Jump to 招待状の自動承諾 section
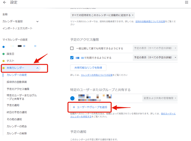 (x=17, y=82)
